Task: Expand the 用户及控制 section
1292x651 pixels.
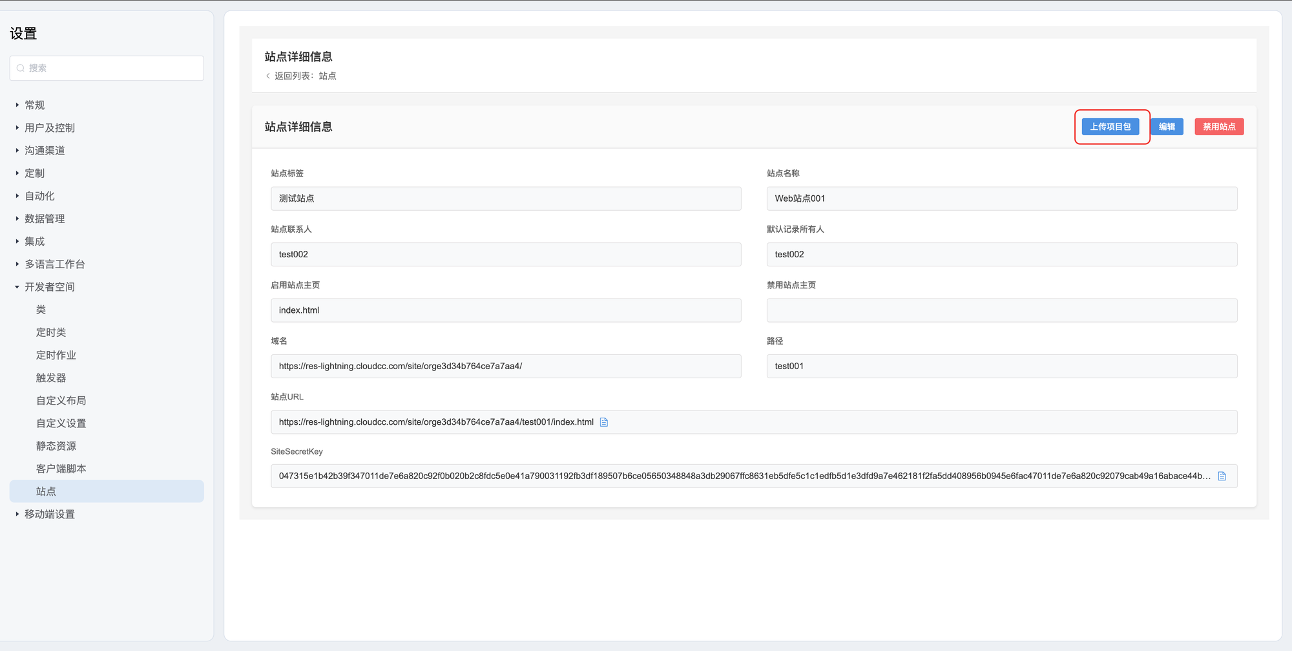Action: pos(17,128)
